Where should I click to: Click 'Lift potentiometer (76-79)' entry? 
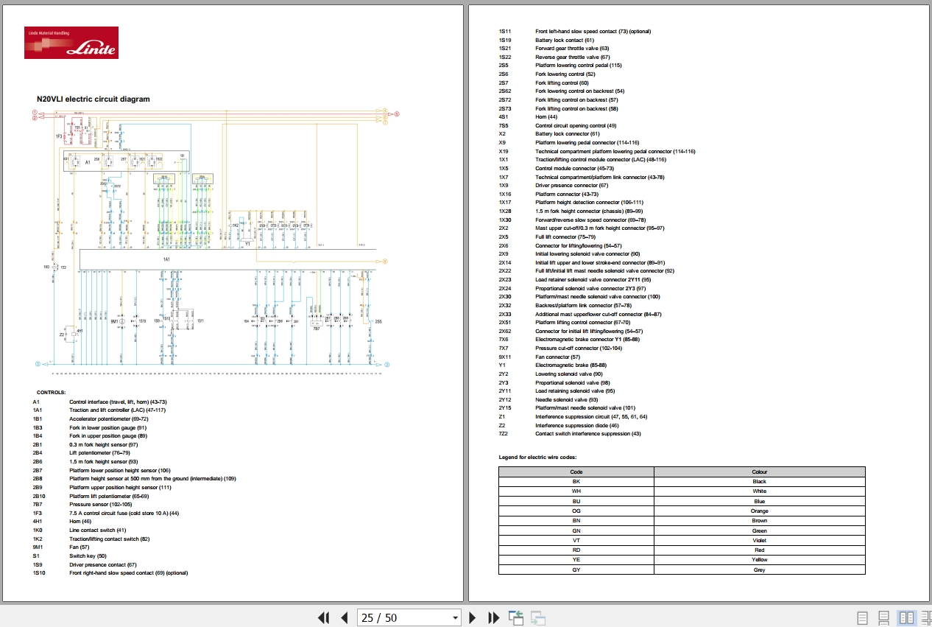pos(99,452)
